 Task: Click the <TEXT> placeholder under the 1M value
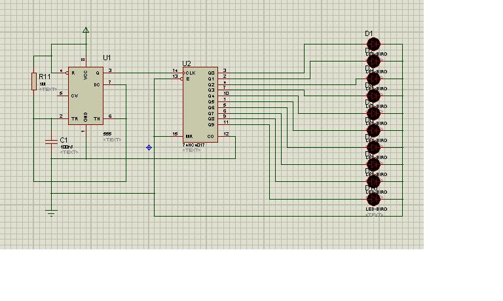[x=48, y=89]
